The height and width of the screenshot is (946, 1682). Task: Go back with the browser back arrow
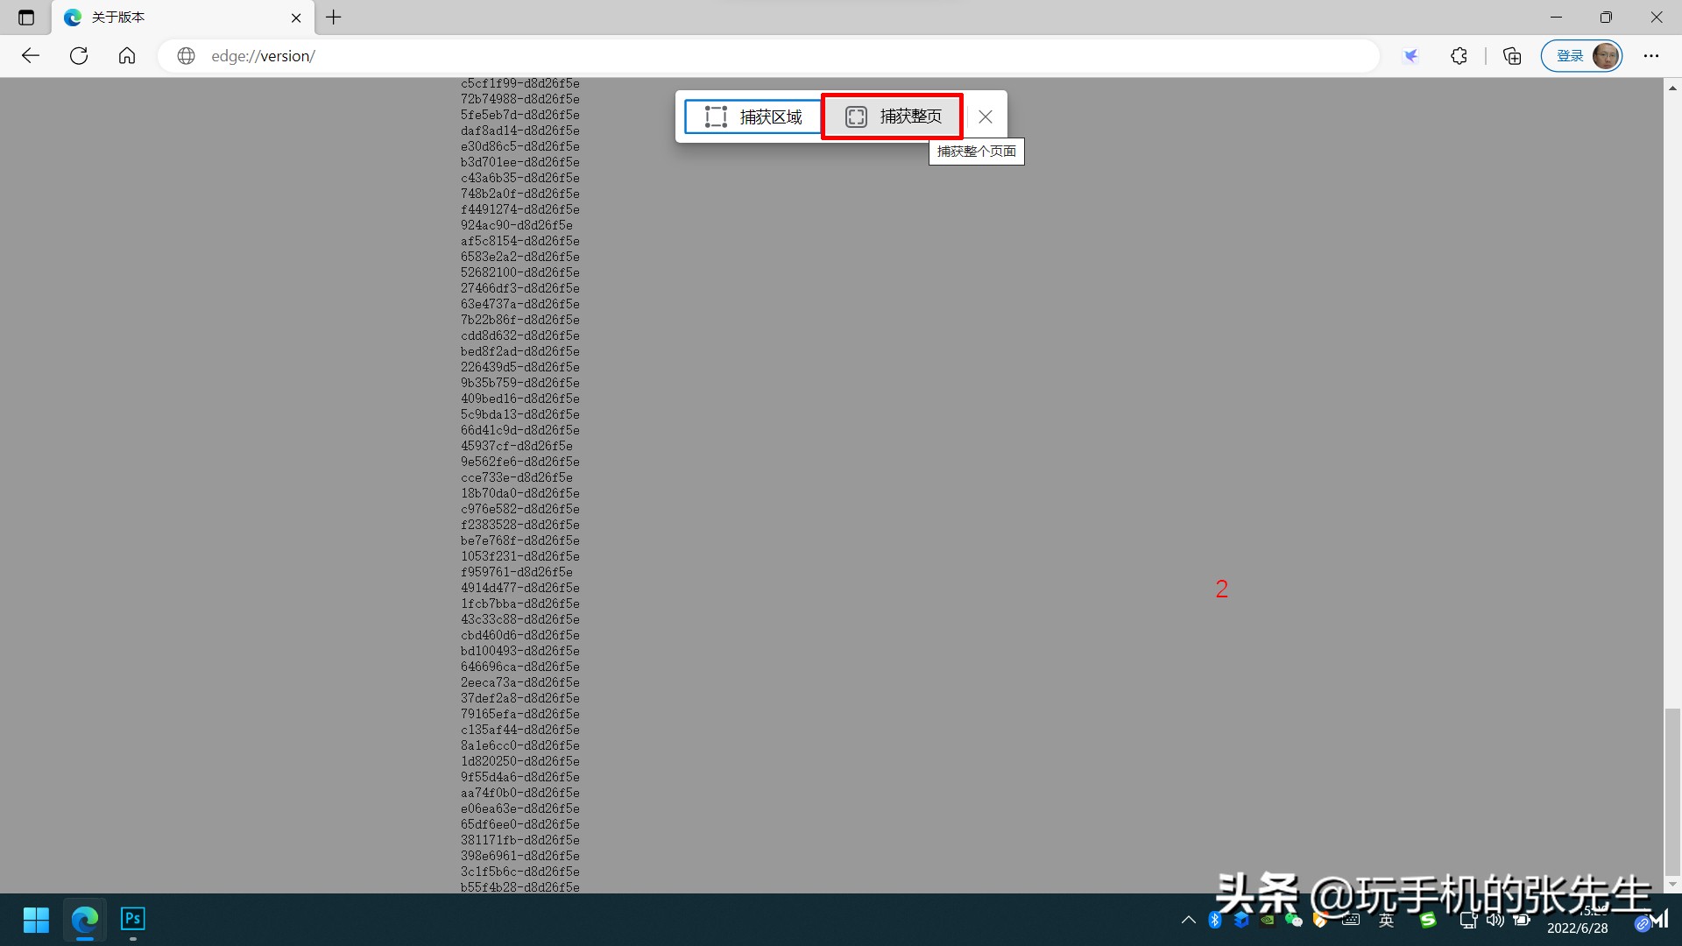coord(31,56)
